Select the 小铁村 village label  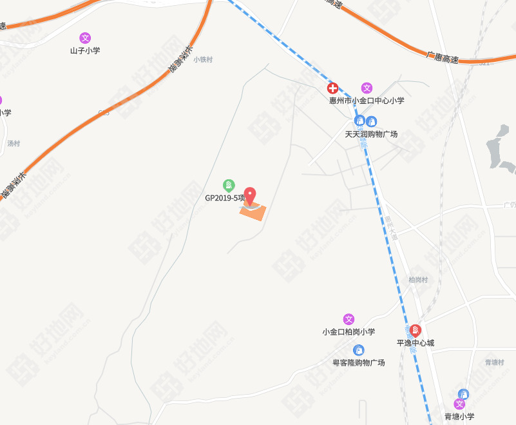click(x=203, y=59)
